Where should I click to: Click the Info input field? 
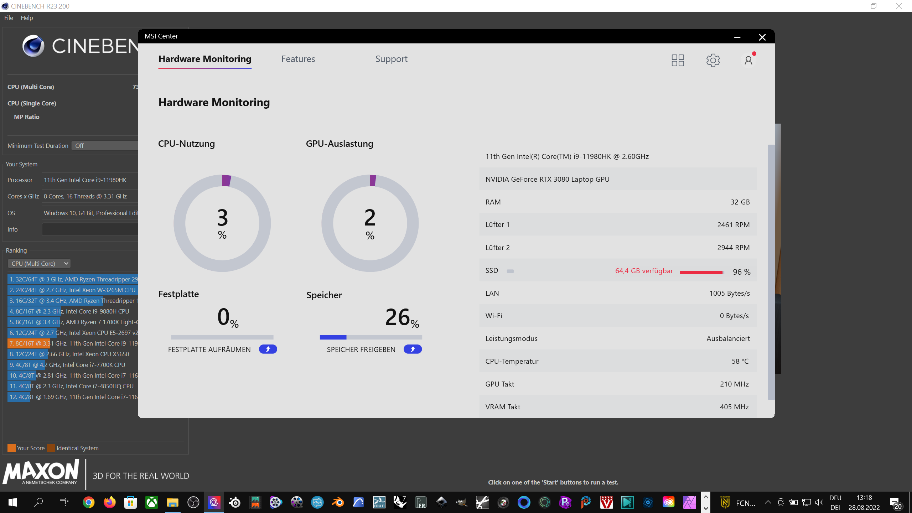[90, 229]
